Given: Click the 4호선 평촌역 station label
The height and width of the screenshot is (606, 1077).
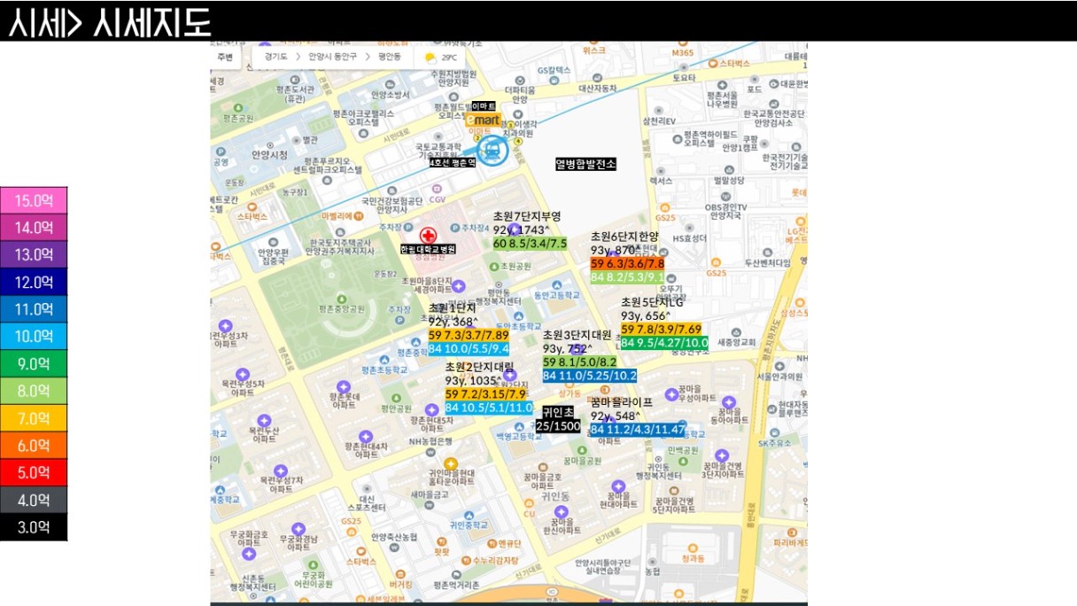Looking at the screenshot, I should coord(453,163).
